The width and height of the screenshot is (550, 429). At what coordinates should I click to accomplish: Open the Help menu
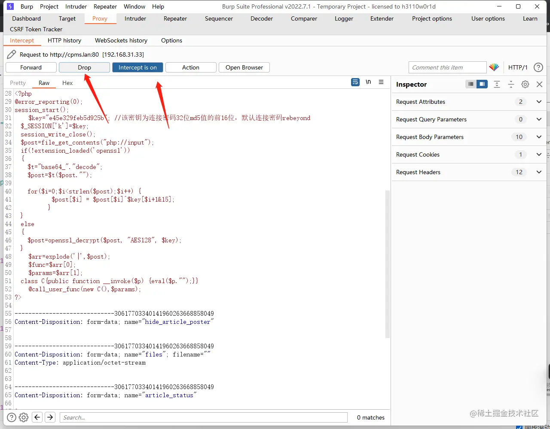point(158,6)
